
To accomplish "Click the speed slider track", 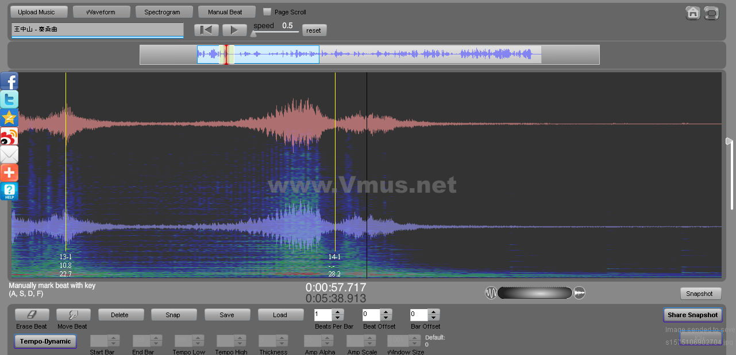I will coord(276,32).
